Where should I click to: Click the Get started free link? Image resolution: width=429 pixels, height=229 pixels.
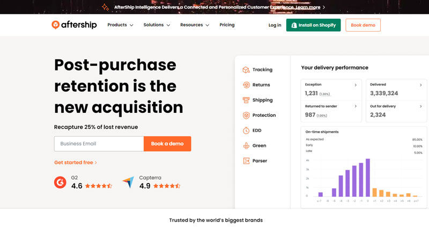pyautogui.click(x=76, y=163)
